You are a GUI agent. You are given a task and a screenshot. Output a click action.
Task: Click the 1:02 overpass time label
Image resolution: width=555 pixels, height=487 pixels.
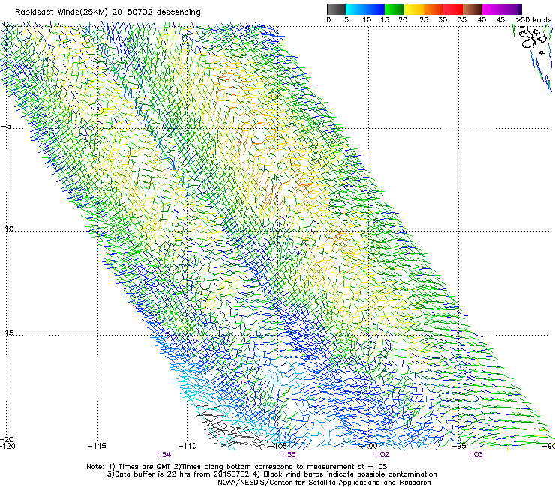[381, 455]
